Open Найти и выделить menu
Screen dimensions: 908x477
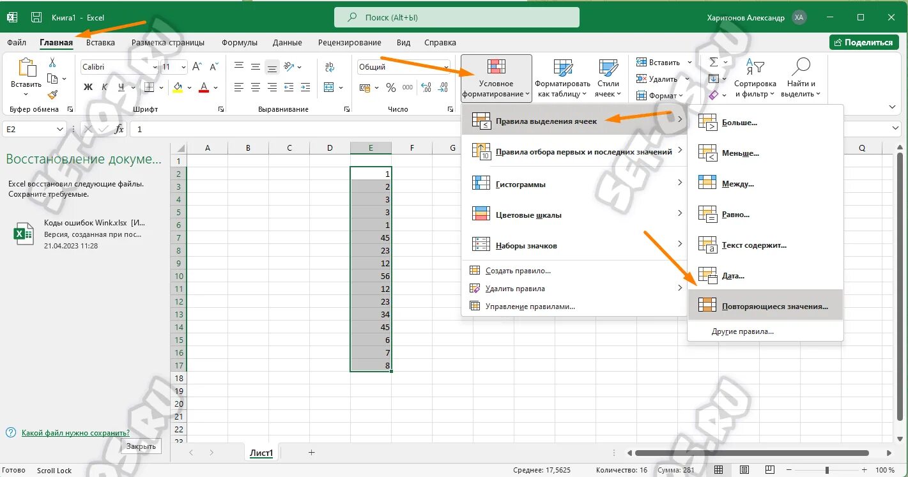click(801, 78)
